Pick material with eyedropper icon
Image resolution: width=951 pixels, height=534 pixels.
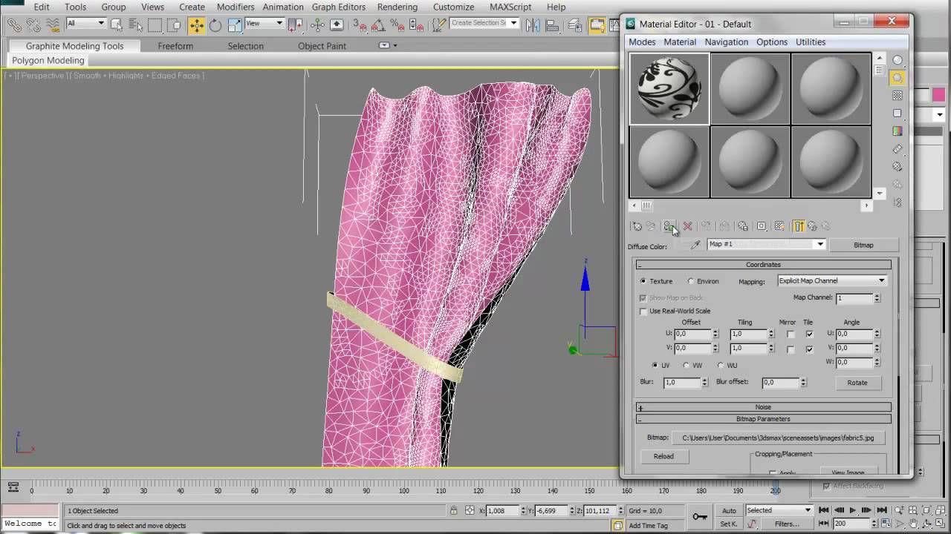(695, 245)
